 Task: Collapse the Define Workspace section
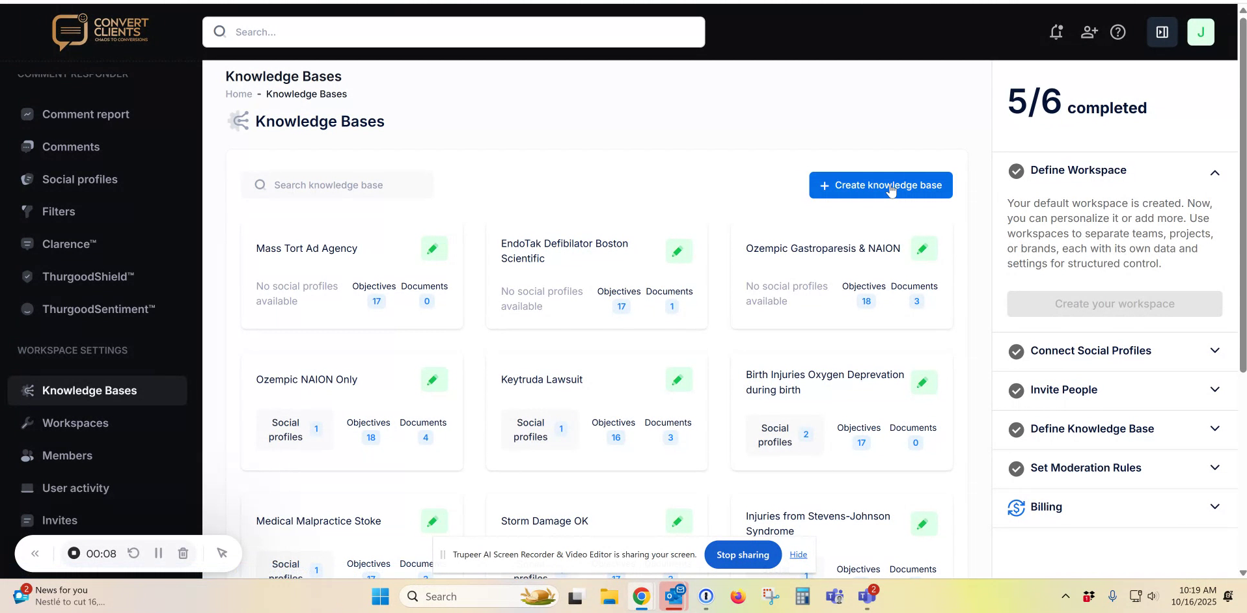1214,172
